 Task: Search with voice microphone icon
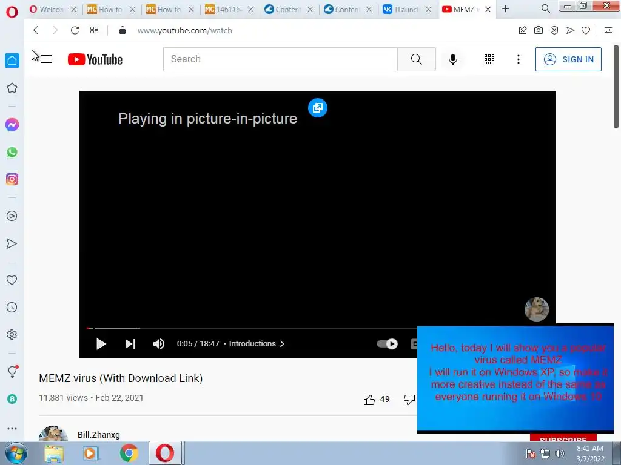(452, 59)
